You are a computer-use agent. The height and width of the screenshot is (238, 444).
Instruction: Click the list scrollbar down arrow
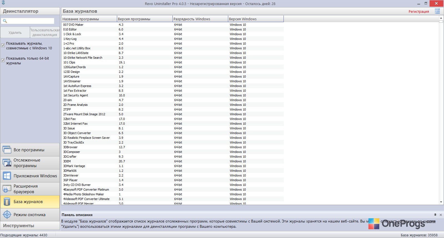441,202
